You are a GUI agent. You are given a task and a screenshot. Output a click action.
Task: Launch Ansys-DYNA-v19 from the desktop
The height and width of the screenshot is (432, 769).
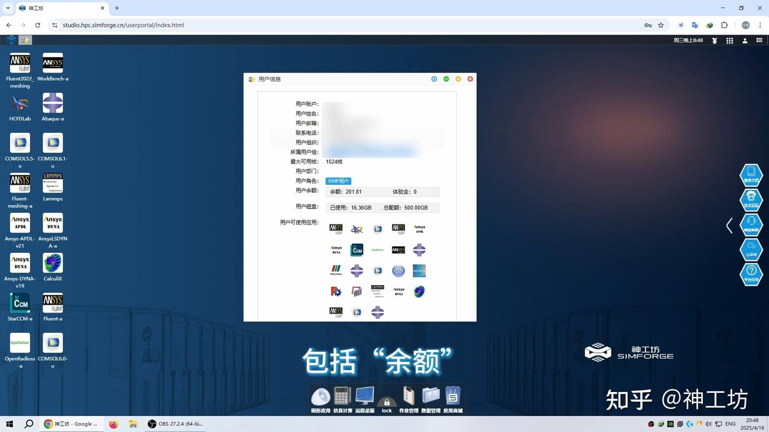pyautogui.click(x=20, y=263)
